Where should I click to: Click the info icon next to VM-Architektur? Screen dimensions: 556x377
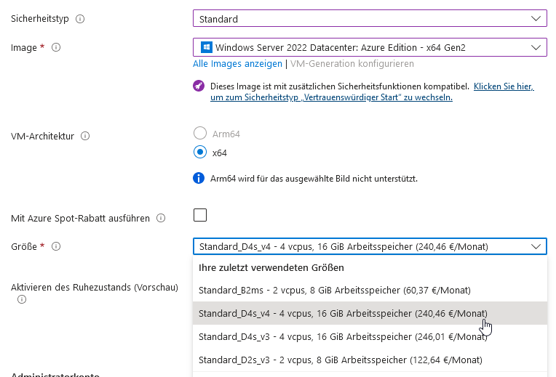coord(85,136)
